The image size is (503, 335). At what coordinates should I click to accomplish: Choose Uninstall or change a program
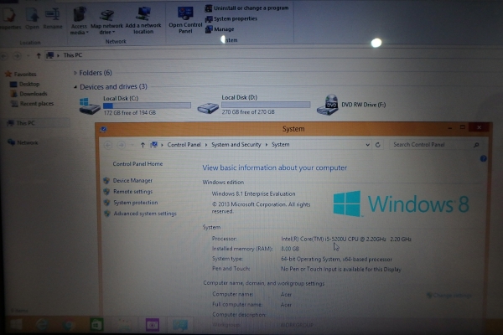pos(246,8)
